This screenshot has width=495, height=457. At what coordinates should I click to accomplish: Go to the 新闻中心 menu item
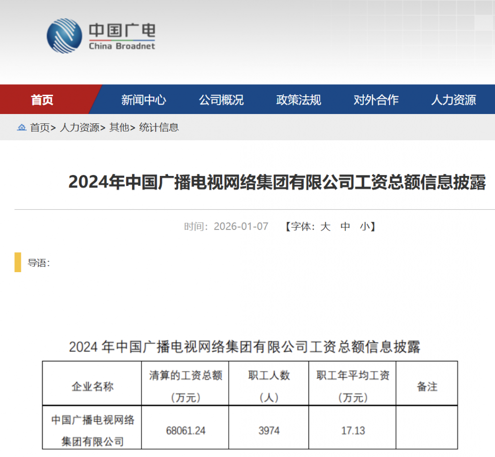click(144, 100)
